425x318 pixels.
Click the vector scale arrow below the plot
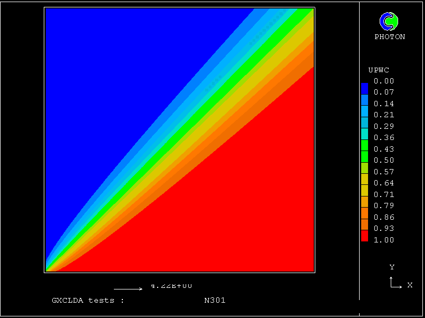(x=128, y=289)
